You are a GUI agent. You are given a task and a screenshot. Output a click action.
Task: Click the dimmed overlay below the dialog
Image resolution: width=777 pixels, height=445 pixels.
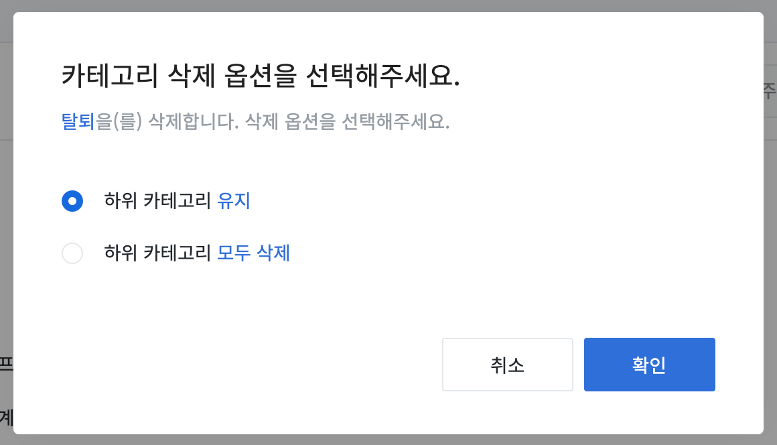(388, 440)
